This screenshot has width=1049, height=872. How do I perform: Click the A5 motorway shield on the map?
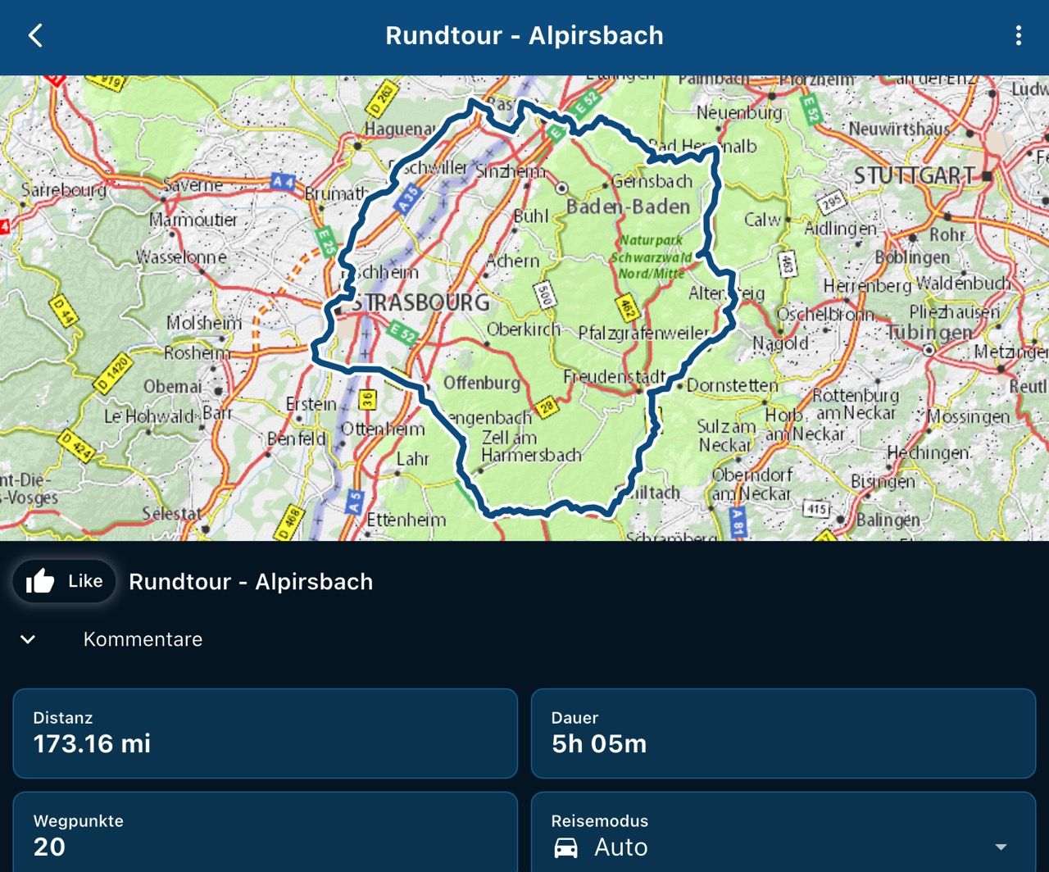pos(354,501)
